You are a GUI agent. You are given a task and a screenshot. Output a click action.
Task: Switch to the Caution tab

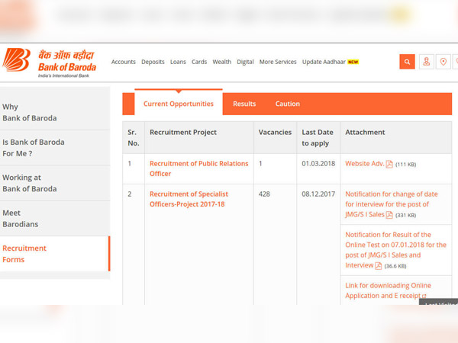click(288, 104)
